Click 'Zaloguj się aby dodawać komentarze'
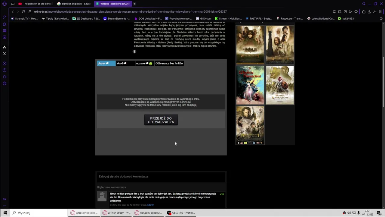This screenshot has height=217, width=385. coord(123,176)
